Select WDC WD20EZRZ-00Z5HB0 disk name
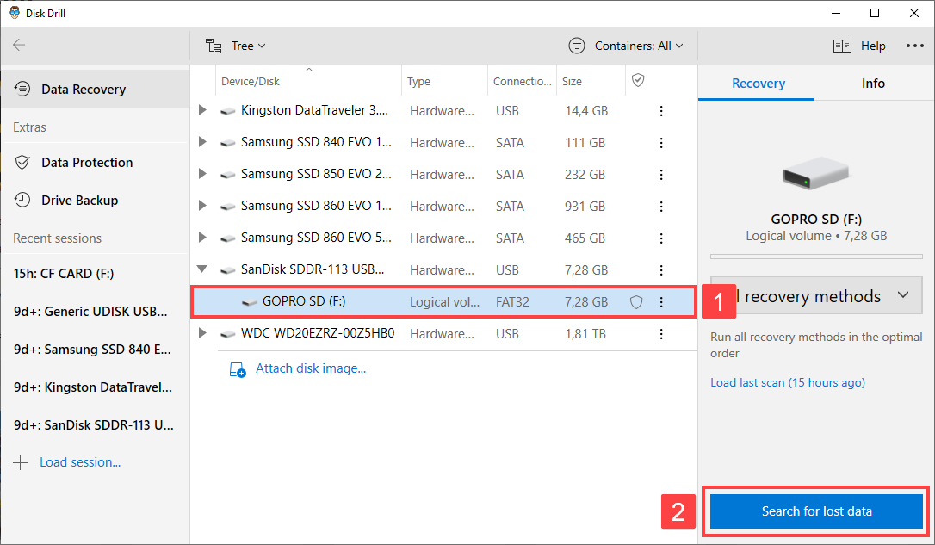This screenshot has height=545, width=935. (x=318, y=333)
